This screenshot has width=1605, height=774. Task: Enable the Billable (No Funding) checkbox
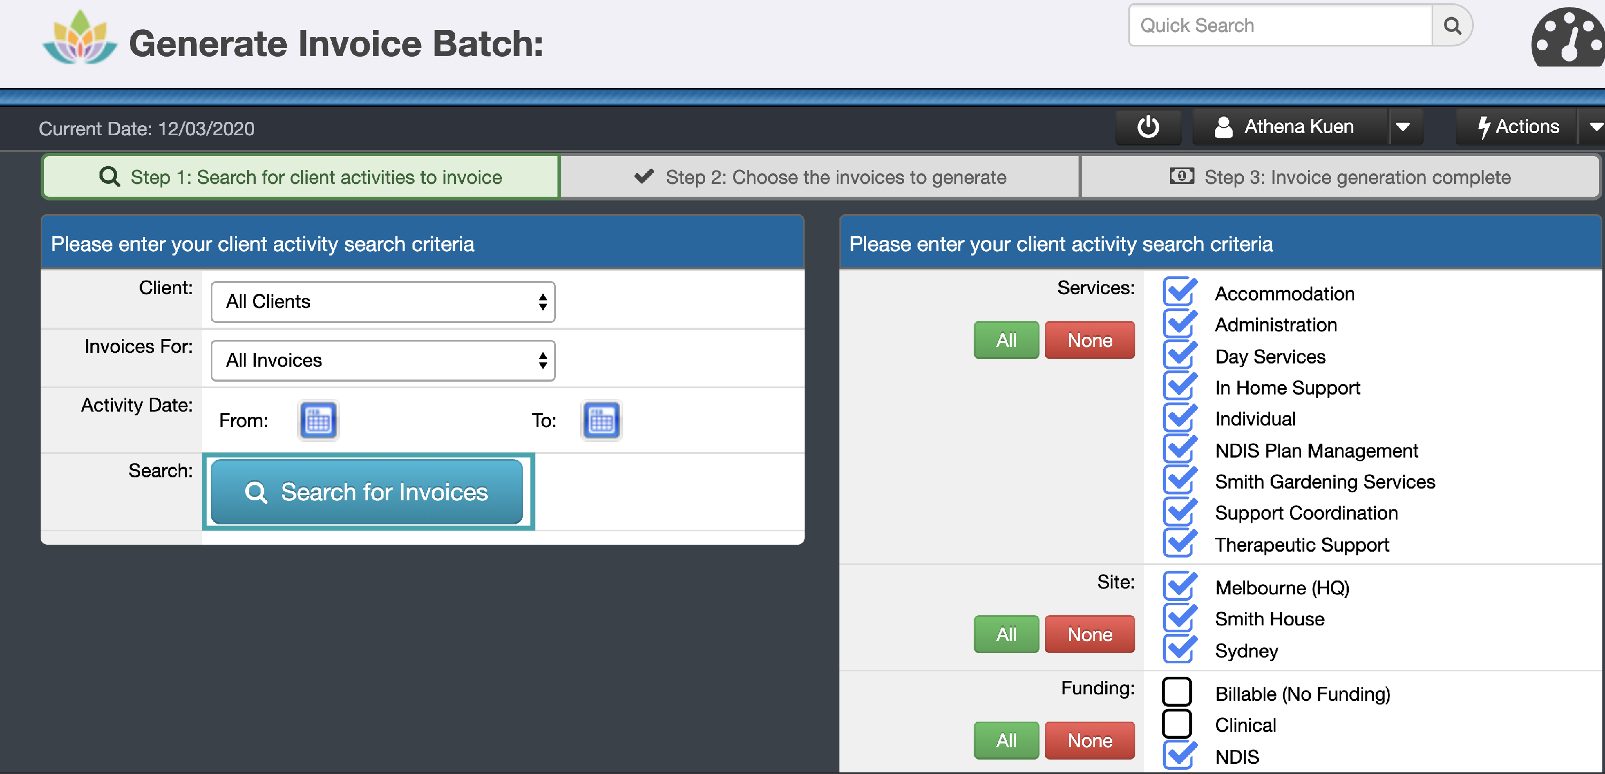pyautogui.click(x=1178, y=692)
